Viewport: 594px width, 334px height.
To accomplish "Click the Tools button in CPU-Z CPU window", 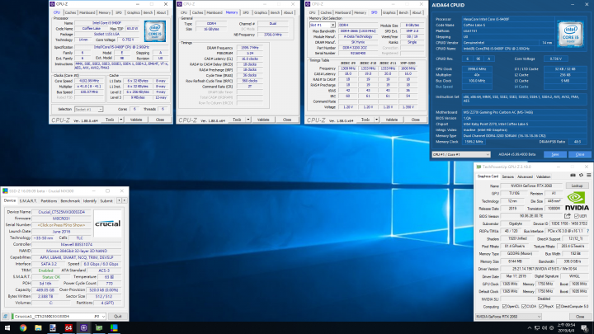I will pyautogui.click(x=110, y=120).
